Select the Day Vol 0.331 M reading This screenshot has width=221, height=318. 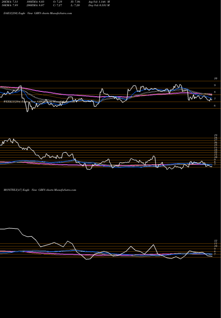pyautogui.click(x=99, y=5)
